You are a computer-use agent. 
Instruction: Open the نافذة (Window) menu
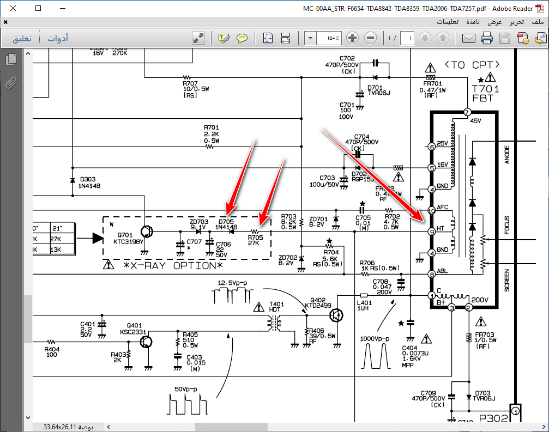coord(473,22)
